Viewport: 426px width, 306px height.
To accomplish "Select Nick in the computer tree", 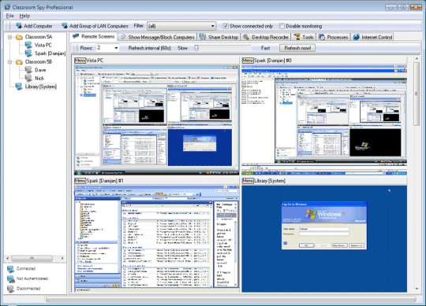I will pyautogui.click(x=39, y=78).
